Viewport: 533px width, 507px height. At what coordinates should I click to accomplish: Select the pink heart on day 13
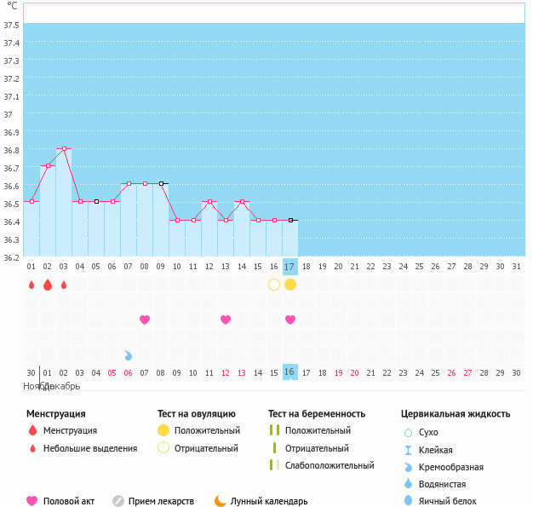pyautogui.click(x=226, y=320)
